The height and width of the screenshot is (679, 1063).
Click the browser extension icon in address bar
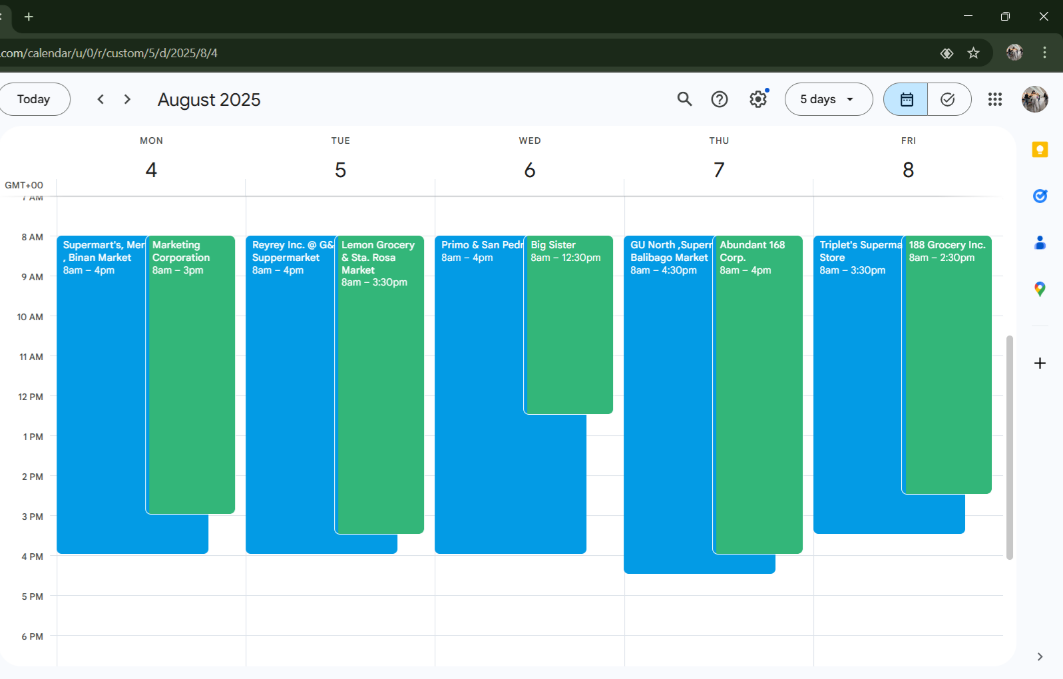tap(947, 53)
